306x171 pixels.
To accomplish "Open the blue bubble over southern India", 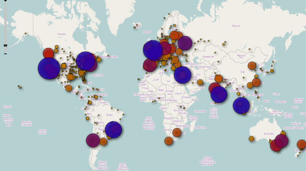I will click(219, 94).
